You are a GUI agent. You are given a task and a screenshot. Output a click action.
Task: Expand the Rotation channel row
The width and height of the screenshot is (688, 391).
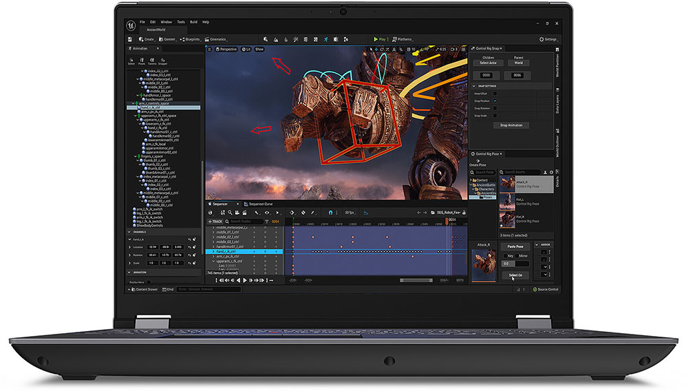tap(130, 255)
